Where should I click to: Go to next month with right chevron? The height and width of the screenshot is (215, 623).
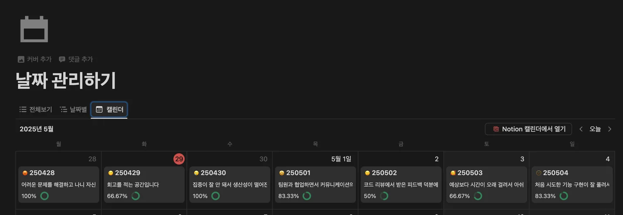[609, 129]
